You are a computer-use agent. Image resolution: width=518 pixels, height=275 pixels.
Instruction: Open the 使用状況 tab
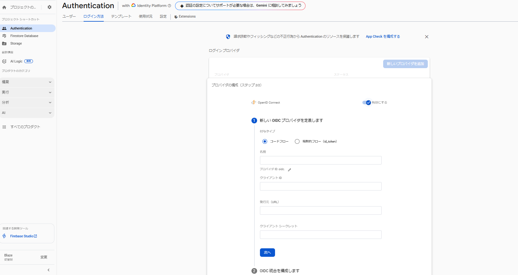click(x=146, y=16)
